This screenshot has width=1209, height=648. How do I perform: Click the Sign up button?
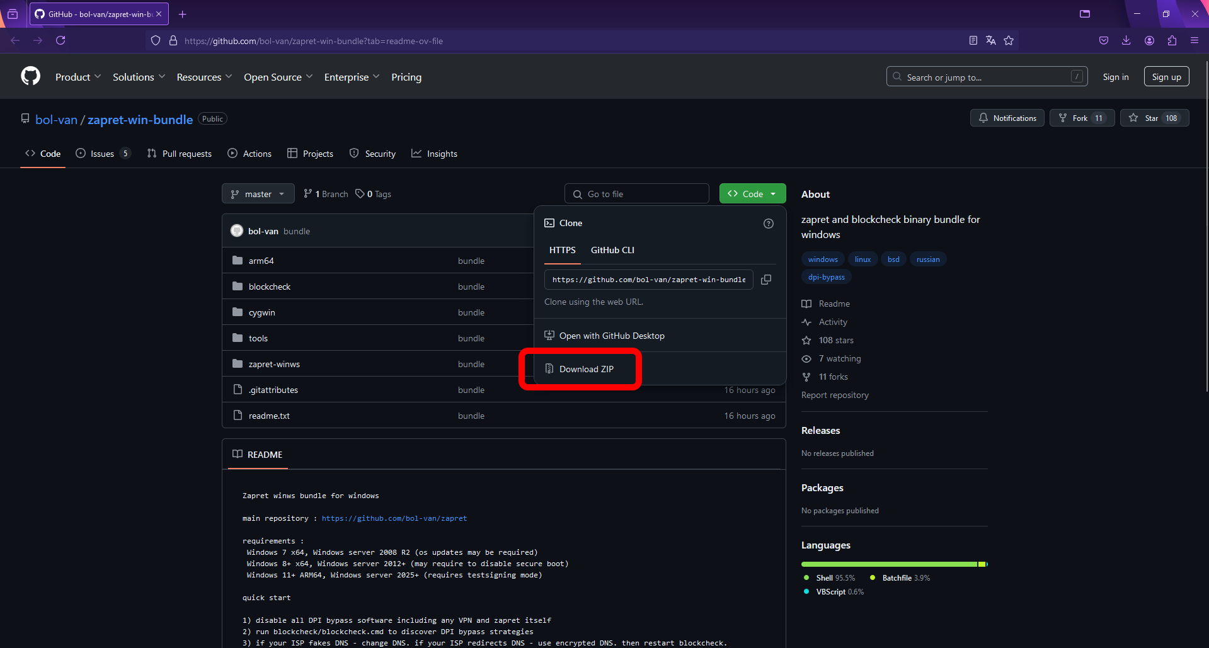click(1166, 77)
